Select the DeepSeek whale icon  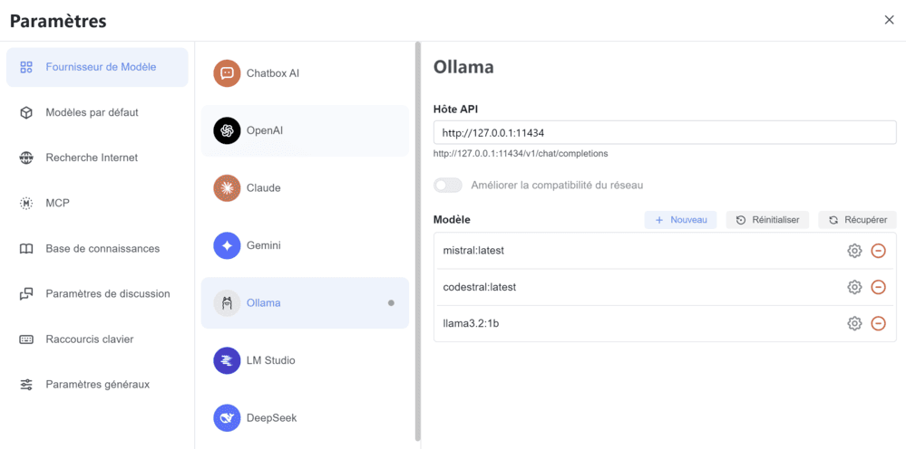tap(227, 418)
